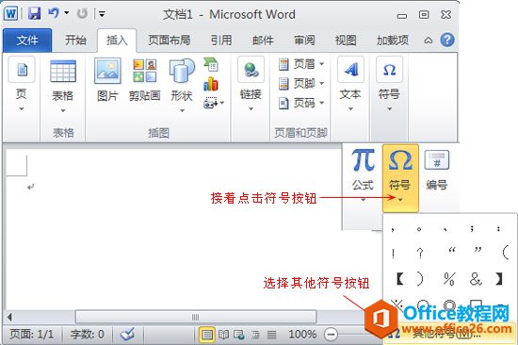Switch to Full Screen Reading view
Image resolution: width=518 pixels, height=345 pixels.
point(223,335)
